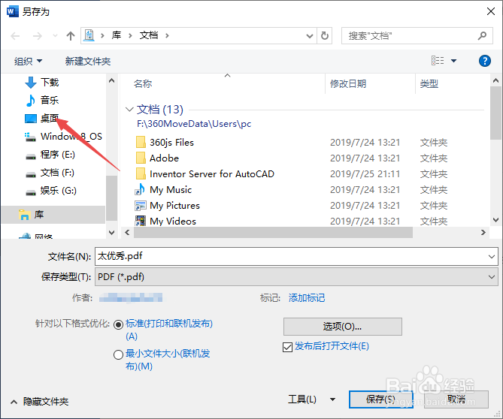Viewport: 503px width, 419px height.
Task: Choose Standard (标准) optimization option
Action: (118, 325)
